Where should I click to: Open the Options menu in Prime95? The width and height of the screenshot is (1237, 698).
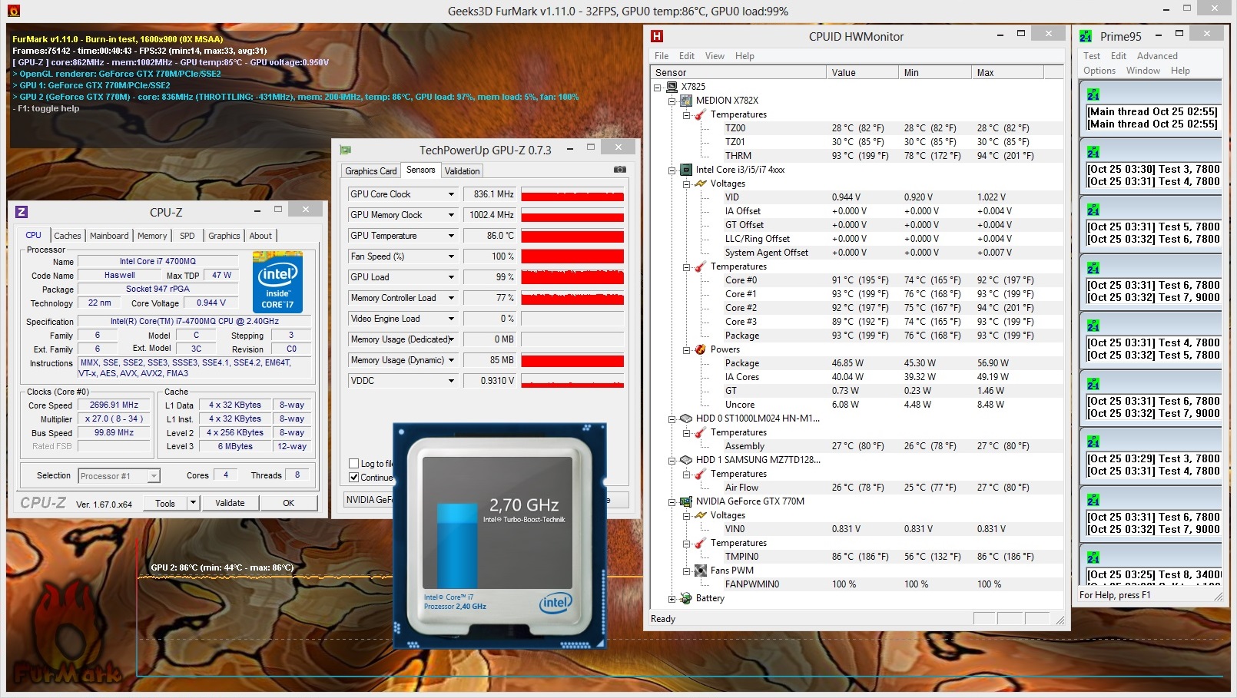point(1099,71)
